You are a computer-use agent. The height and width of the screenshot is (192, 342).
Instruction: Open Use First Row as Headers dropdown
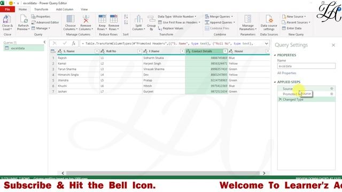coord(179,22)
